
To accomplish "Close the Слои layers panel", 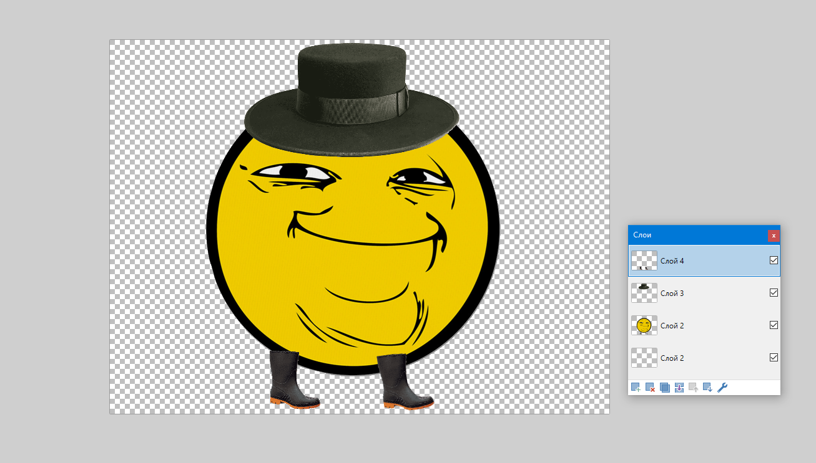I will 774,236.
